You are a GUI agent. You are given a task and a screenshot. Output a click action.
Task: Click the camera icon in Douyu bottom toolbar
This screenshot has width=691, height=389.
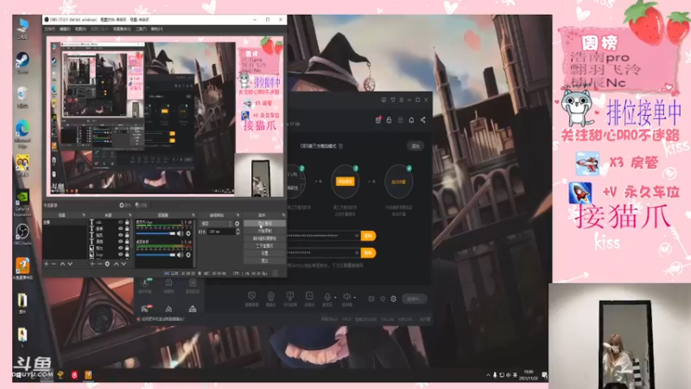tap(271, 296)
